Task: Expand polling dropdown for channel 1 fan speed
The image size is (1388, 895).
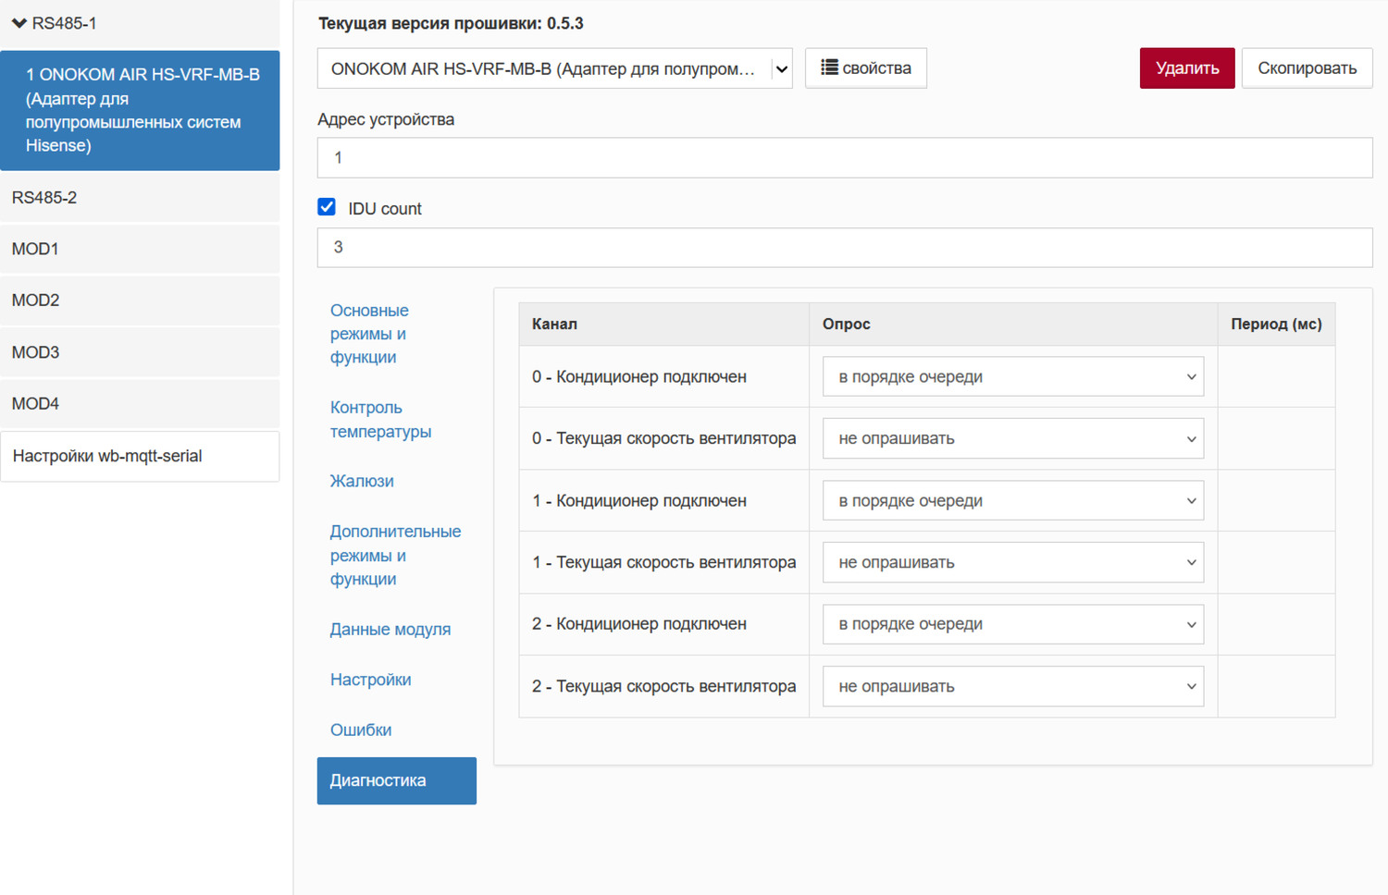Action: [1012, 562]
